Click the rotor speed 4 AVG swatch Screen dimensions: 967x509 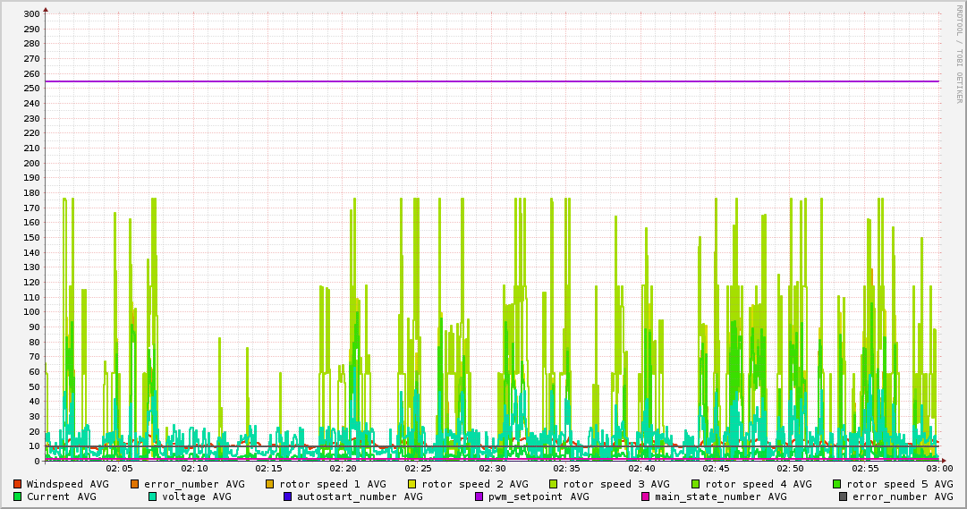(x=695, y=484)
